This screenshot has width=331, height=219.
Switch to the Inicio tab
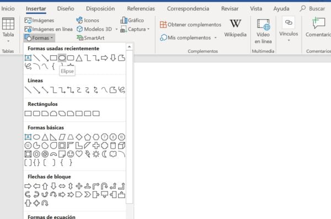(8, 9)
